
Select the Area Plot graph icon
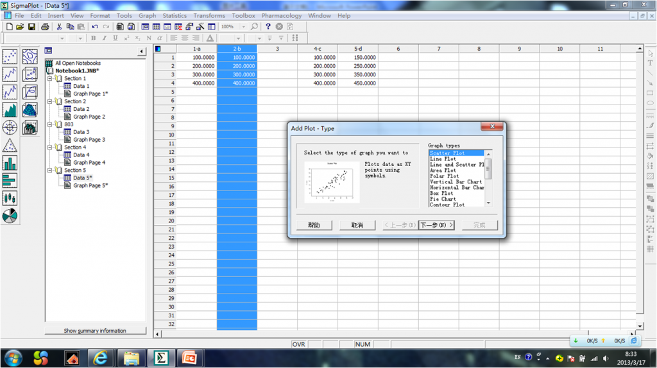click(x=10, y=110)
